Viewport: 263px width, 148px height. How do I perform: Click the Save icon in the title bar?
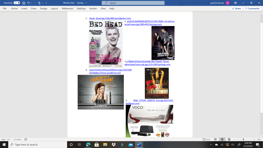(24, 3)
